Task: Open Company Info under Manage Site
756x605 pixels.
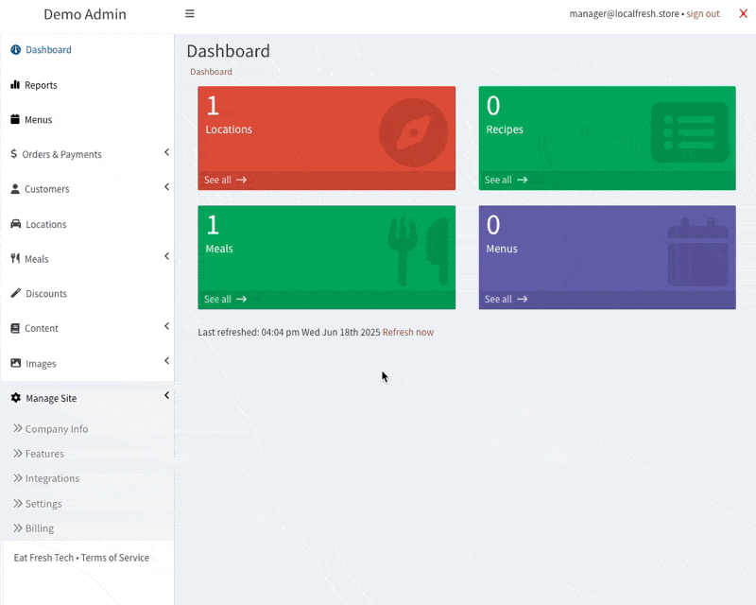Action: click(x=57, y=429)
